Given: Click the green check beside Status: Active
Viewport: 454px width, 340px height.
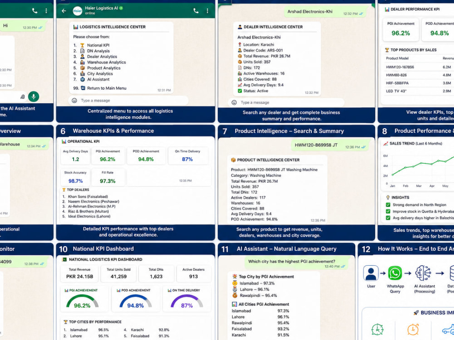Looking at the screenshot, I should click(240, 91).
